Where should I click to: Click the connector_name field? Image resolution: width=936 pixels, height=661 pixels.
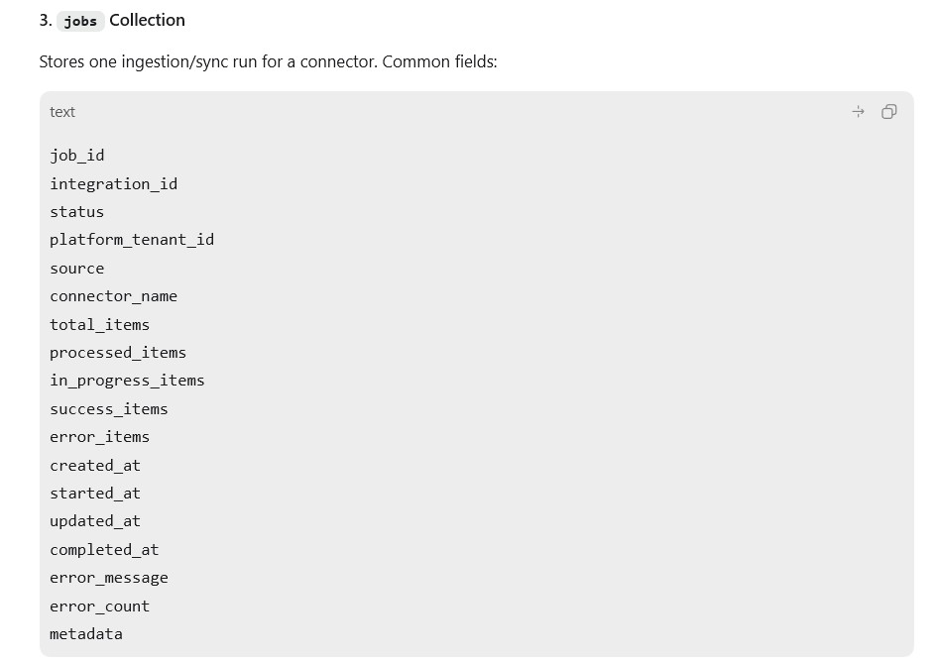[x=113, y=296]
